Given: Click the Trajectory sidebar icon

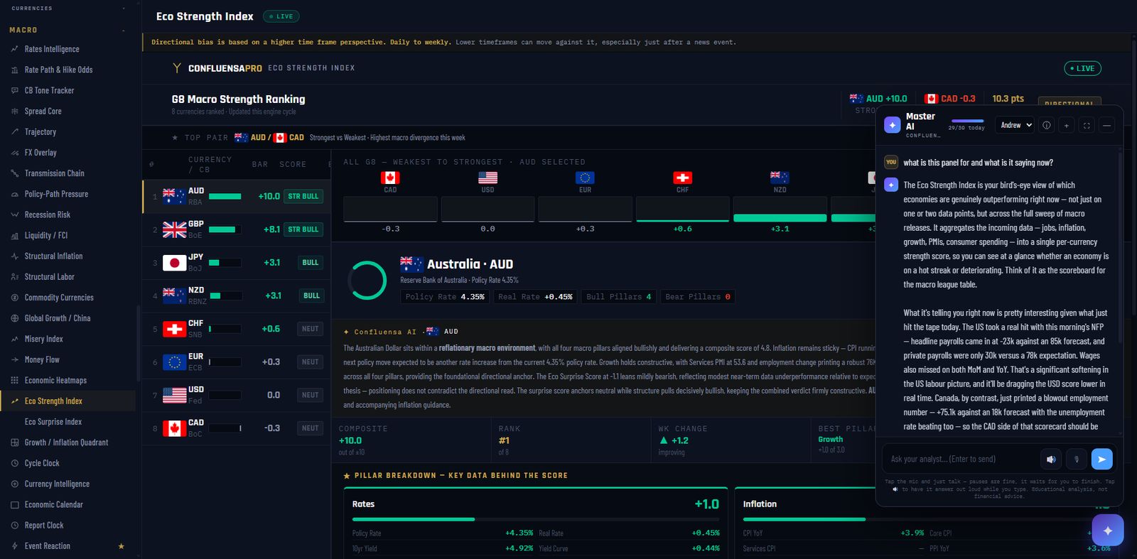Looking at the screenshot, I should [x=15, y=131].
